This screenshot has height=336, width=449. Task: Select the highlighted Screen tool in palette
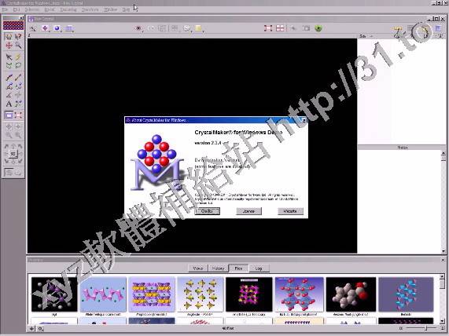(x=9, y=115)
